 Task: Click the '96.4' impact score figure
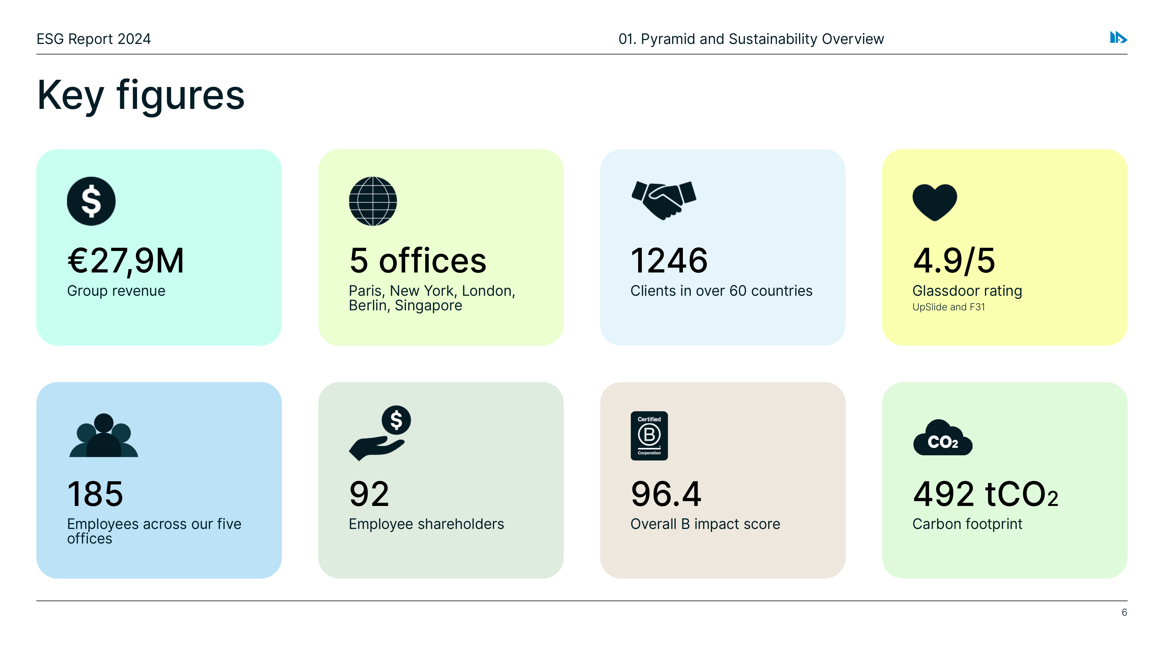pyautogui.click(x=666, y=494)
